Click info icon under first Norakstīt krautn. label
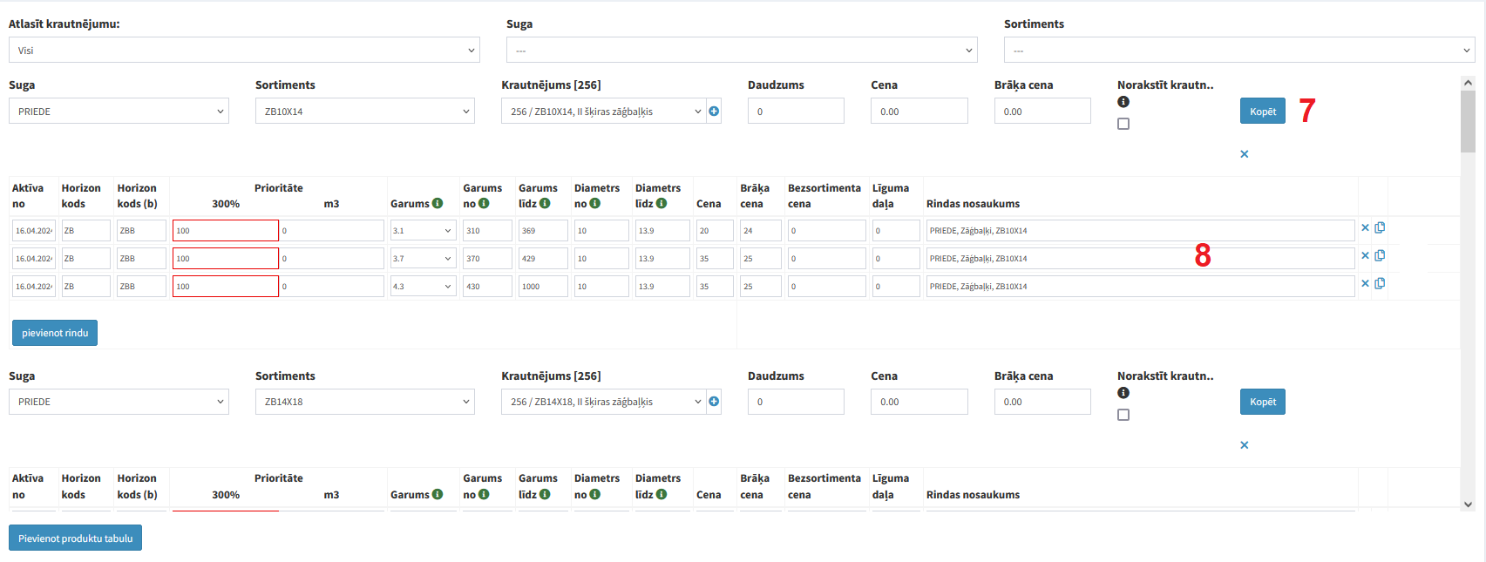Screen dimensions: 1486x562 (1123, 102)
